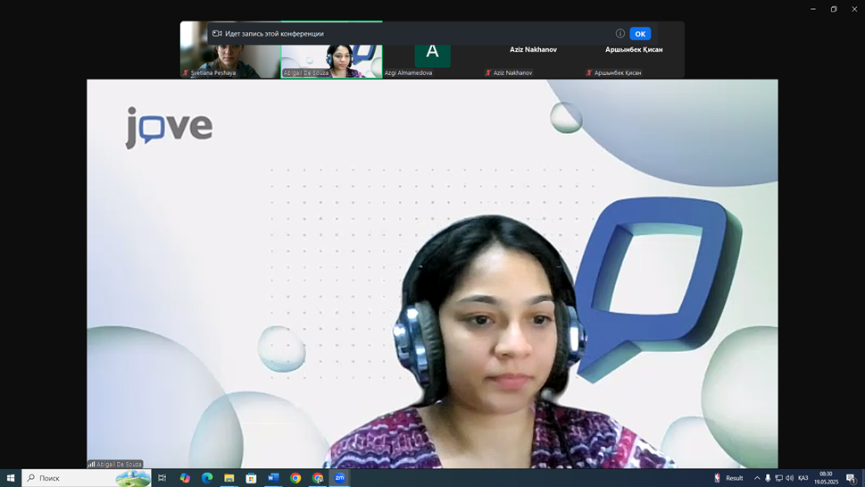Viewport: 865px width, 487px height.
Task: Select Аршынбек Қисан participant tile
Action: coord(634,50)
